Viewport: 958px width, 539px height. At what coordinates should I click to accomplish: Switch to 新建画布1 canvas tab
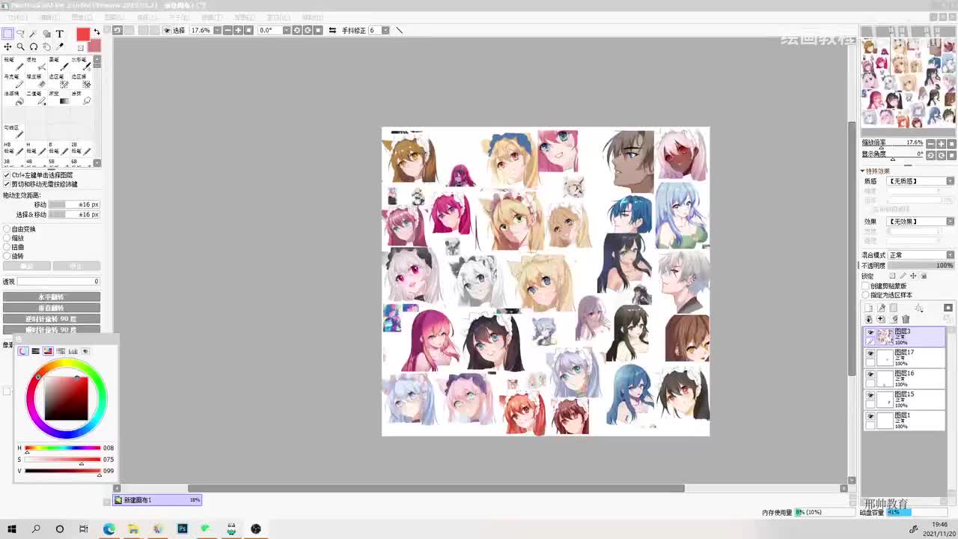click(x=157, y=500)
